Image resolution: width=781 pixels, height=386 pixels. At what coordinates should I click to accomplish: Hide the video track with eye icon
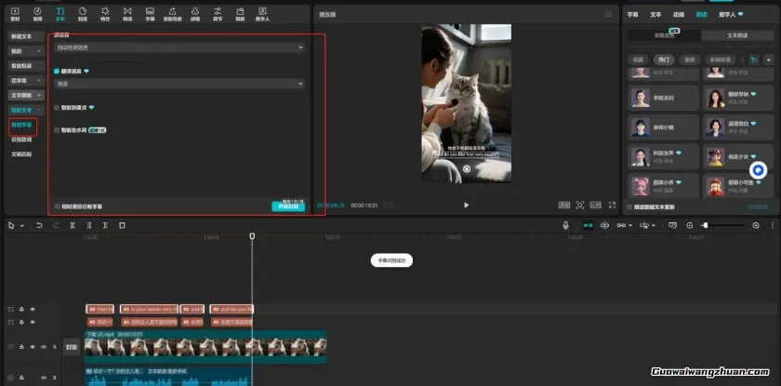[x=33, y=347]
